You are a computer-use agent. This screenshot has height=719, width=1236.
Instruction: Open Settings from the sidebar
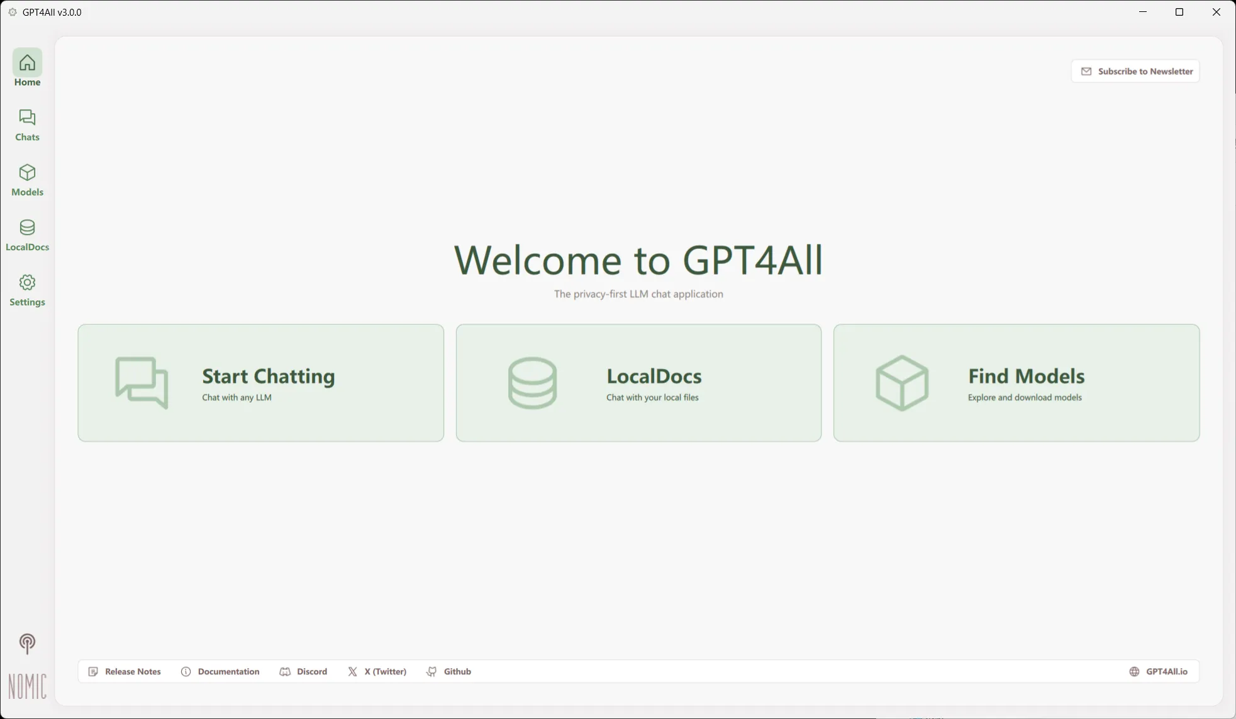[27, 290]
